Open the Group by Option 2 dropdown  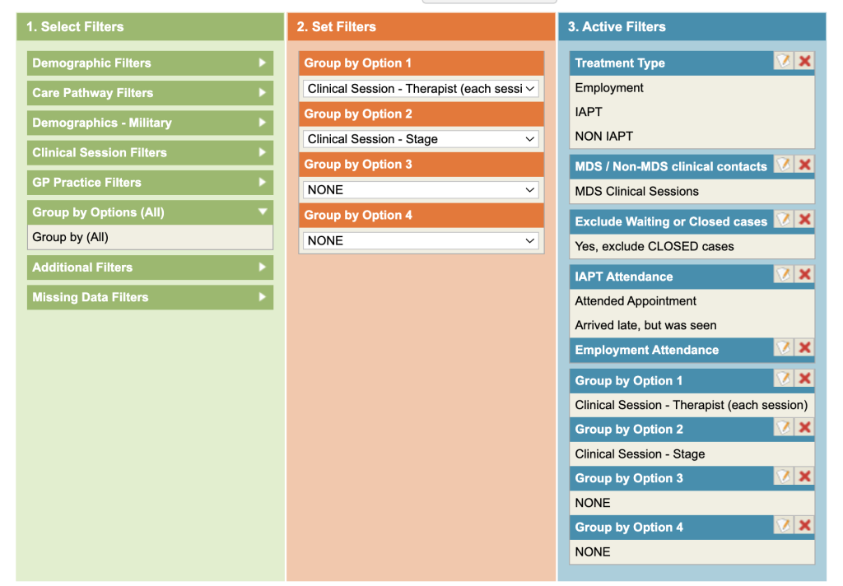pyautogui.click(x=421, y=139)
